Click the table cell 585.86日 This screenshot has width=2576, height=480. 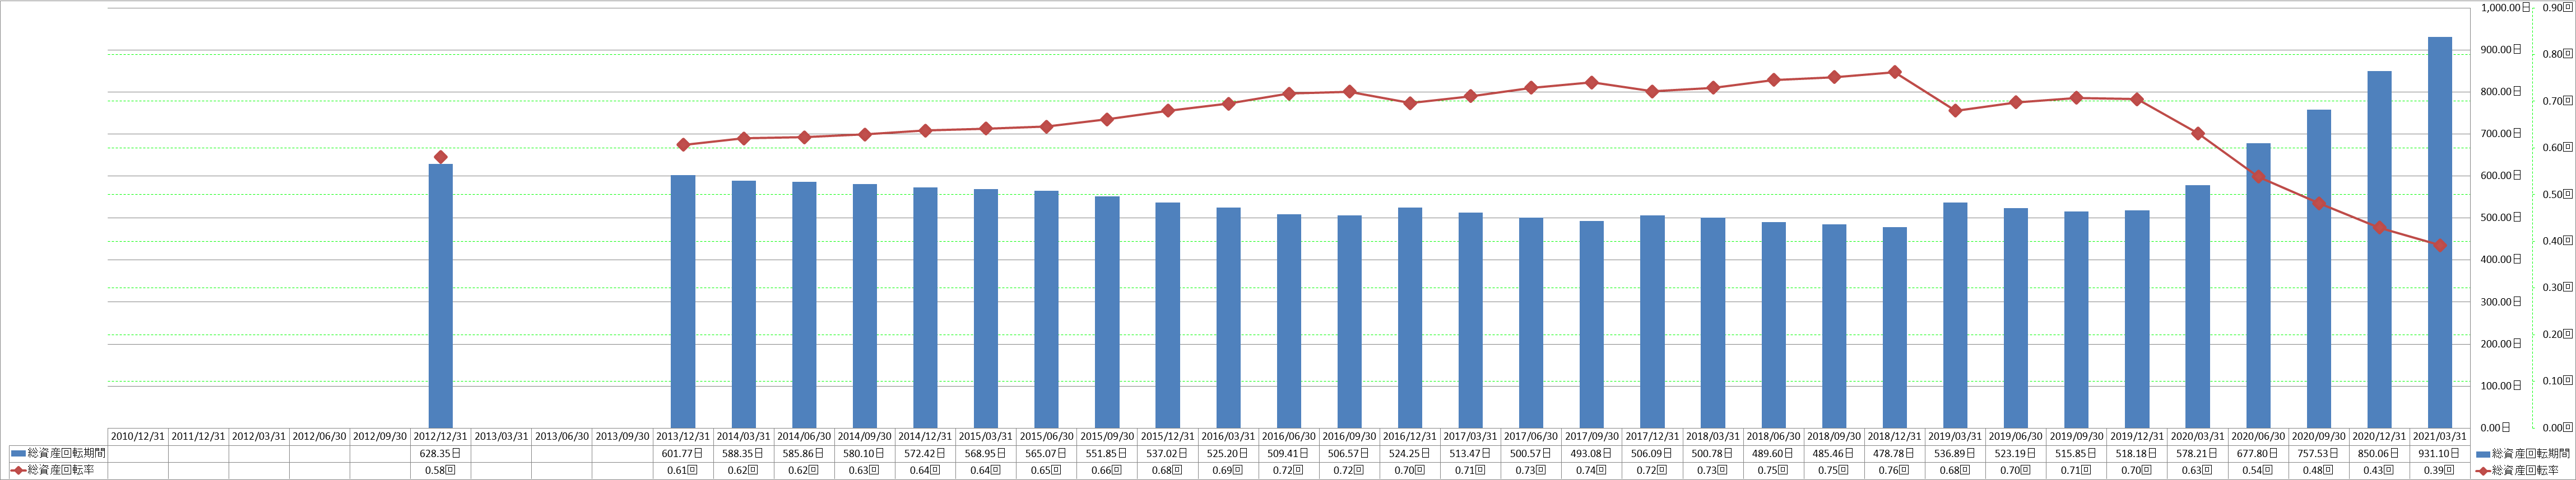pos(804,453)
